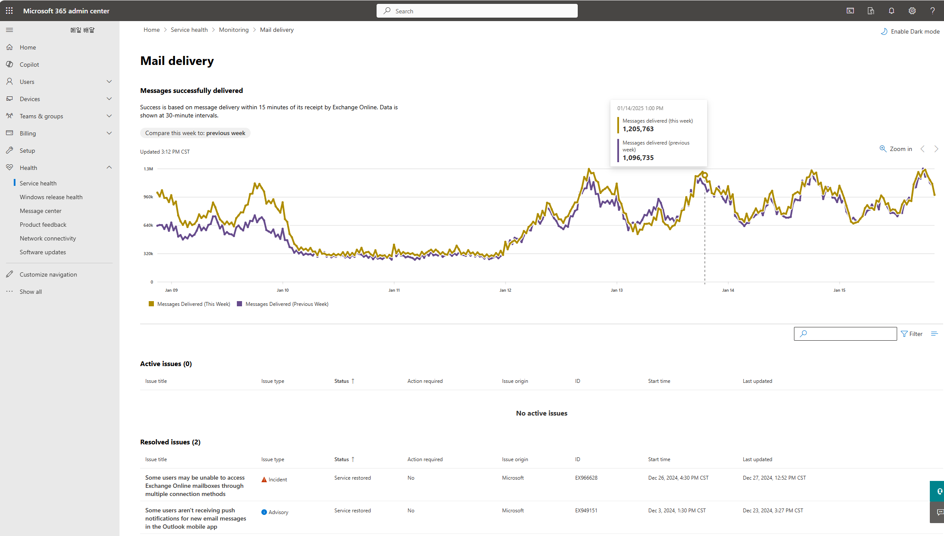
Task: Open the settings gear icon
Action: pos(912,11)
